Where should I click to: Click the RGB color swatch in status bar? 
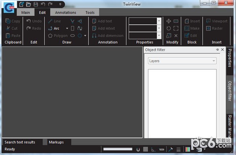coord(188,149)
